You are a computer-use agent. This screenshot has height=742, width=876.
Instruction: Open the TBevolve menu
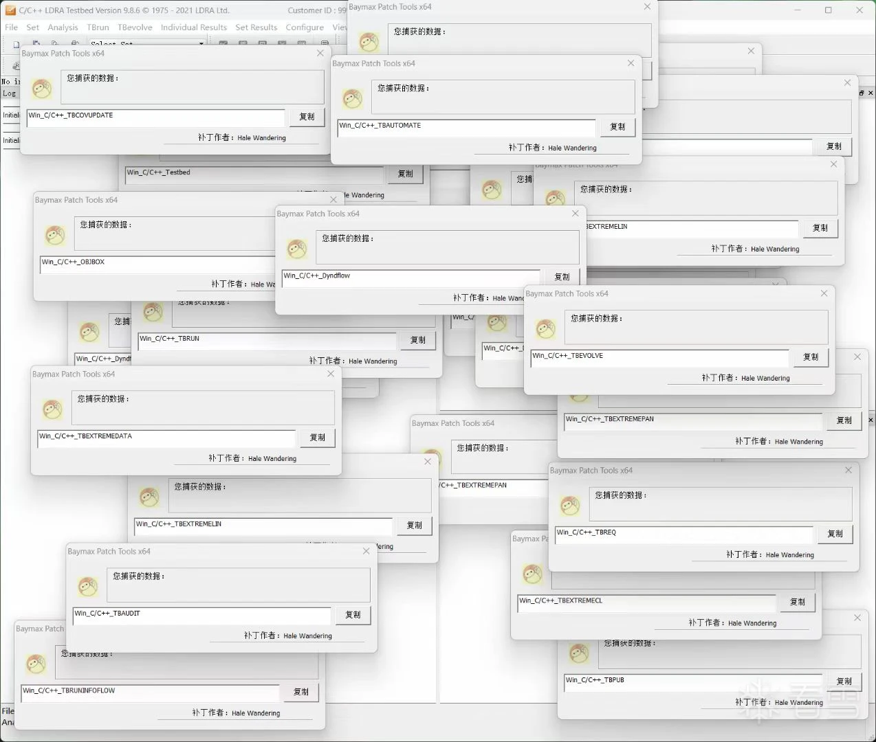135,27
